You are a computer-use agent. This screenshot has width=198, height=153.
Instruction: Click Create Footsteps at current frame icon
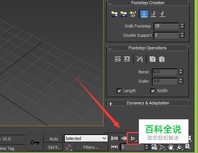coord(124,14)
